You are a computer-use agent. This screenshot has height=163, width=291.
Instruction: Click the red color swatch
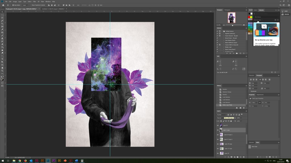pyautogui.click(x=249, y=17)
